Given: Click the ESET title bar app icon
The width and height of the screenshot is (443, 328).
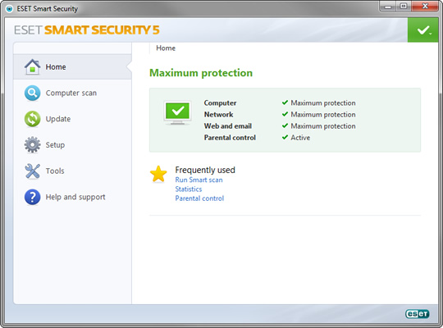Looking at the screenshot, I should tap(9, 9).
